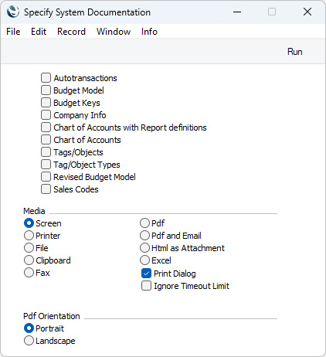Open the Window menu
Viewport: 326px width, 357px height.
(x=114, y=32)
